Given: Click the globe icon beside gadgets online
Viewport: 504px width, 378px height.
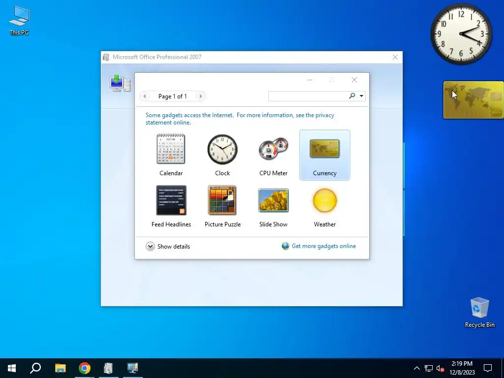Looking at the screenshot, I should [x=285, y=246].
